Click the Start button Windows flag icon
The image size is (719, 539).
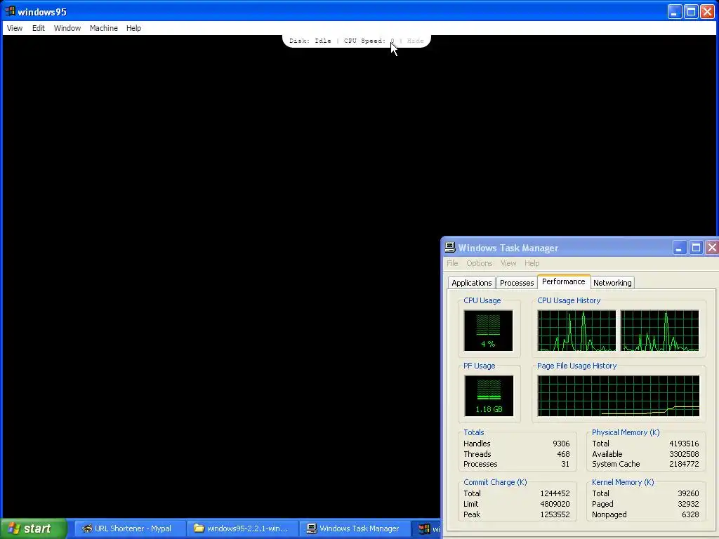coord(13,528)
